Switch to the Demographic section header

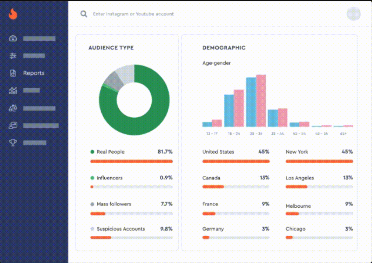click(223, 48)
